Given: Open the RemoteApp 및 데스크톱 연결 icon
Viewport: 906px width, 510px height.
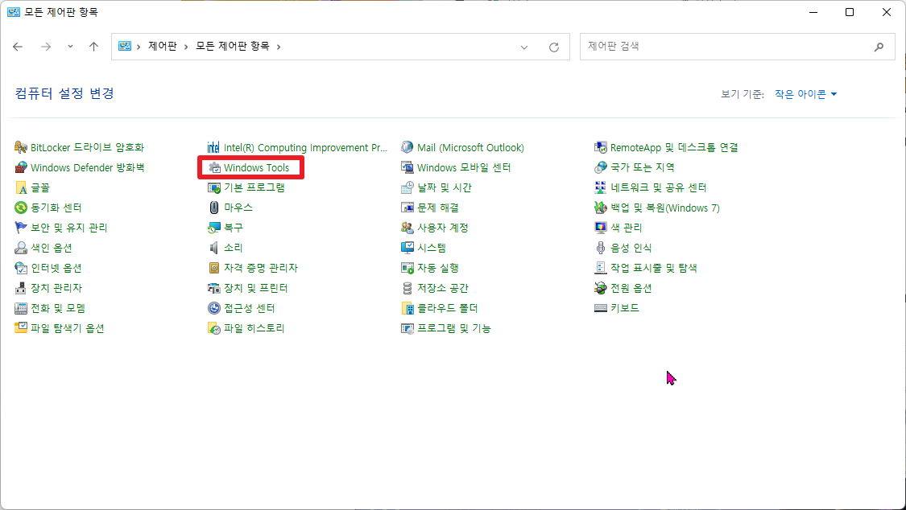Looking at the screenshot, I should click(x=601, y=148).
